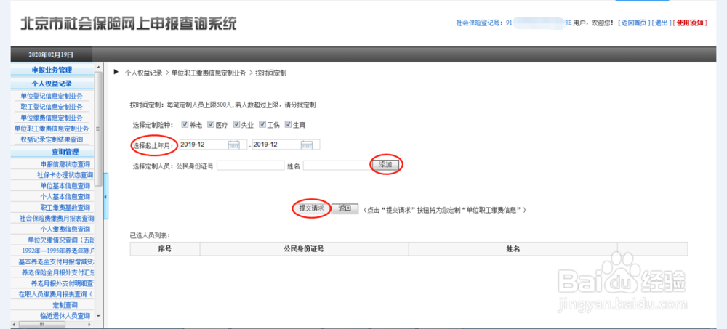Open calendar picker for end month
The height and width of the screenshot is (329, 727).
[307, 145]
